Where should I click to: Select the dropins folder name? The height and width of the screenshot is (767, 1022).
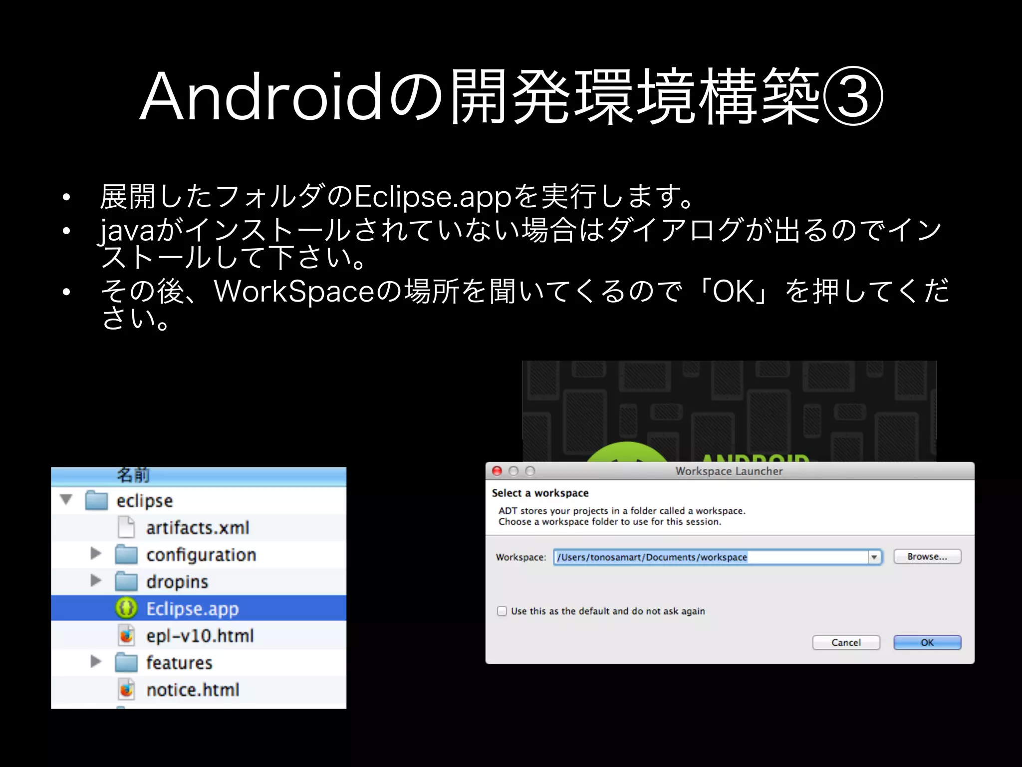(177, 582)
